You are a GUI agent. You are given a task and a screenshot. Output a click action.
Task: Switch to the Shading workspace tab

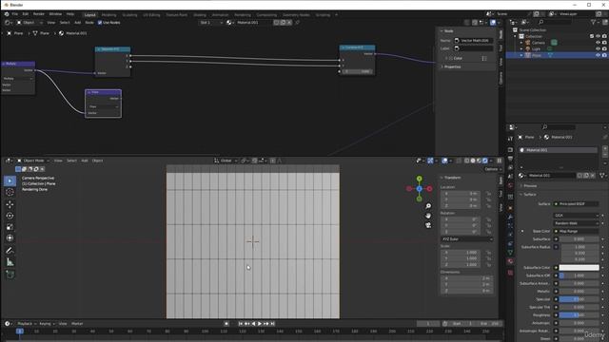pyautogui.click(x=200, y=15)
